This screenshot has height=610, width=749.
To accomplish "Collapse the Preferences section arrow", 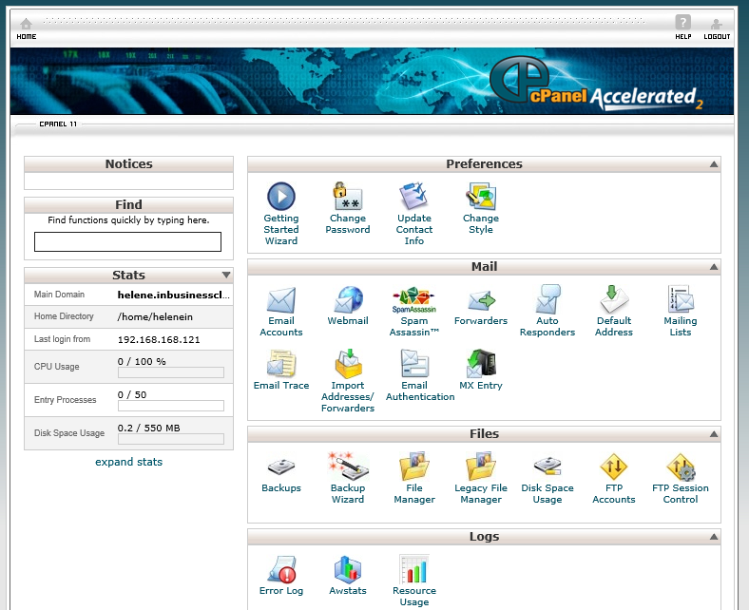I will (714, 163).
